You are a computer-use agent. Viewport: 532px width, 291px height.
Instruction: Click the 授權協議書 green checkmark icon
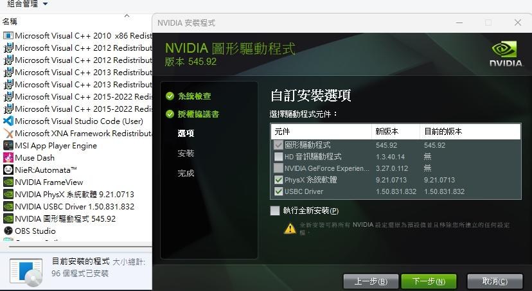point(170,114)
